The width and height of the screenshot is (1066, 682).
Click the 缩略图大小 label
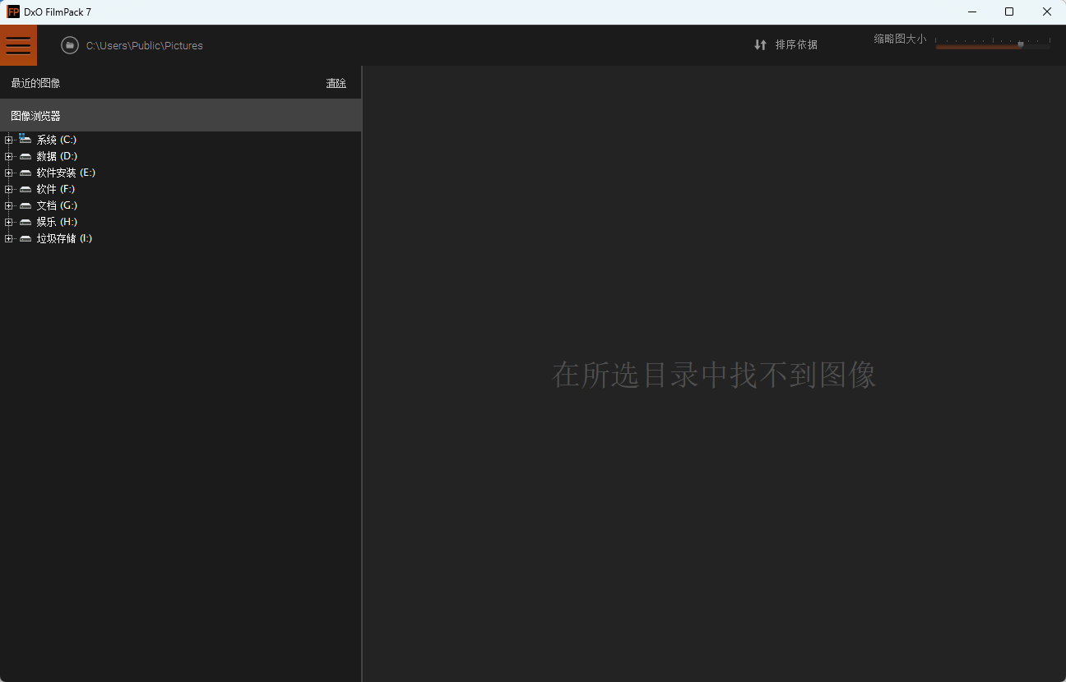(900, 39)
